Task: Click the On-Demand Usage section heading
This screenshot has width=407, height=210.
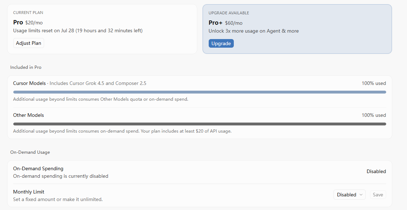Action: [x=30, y=152]
